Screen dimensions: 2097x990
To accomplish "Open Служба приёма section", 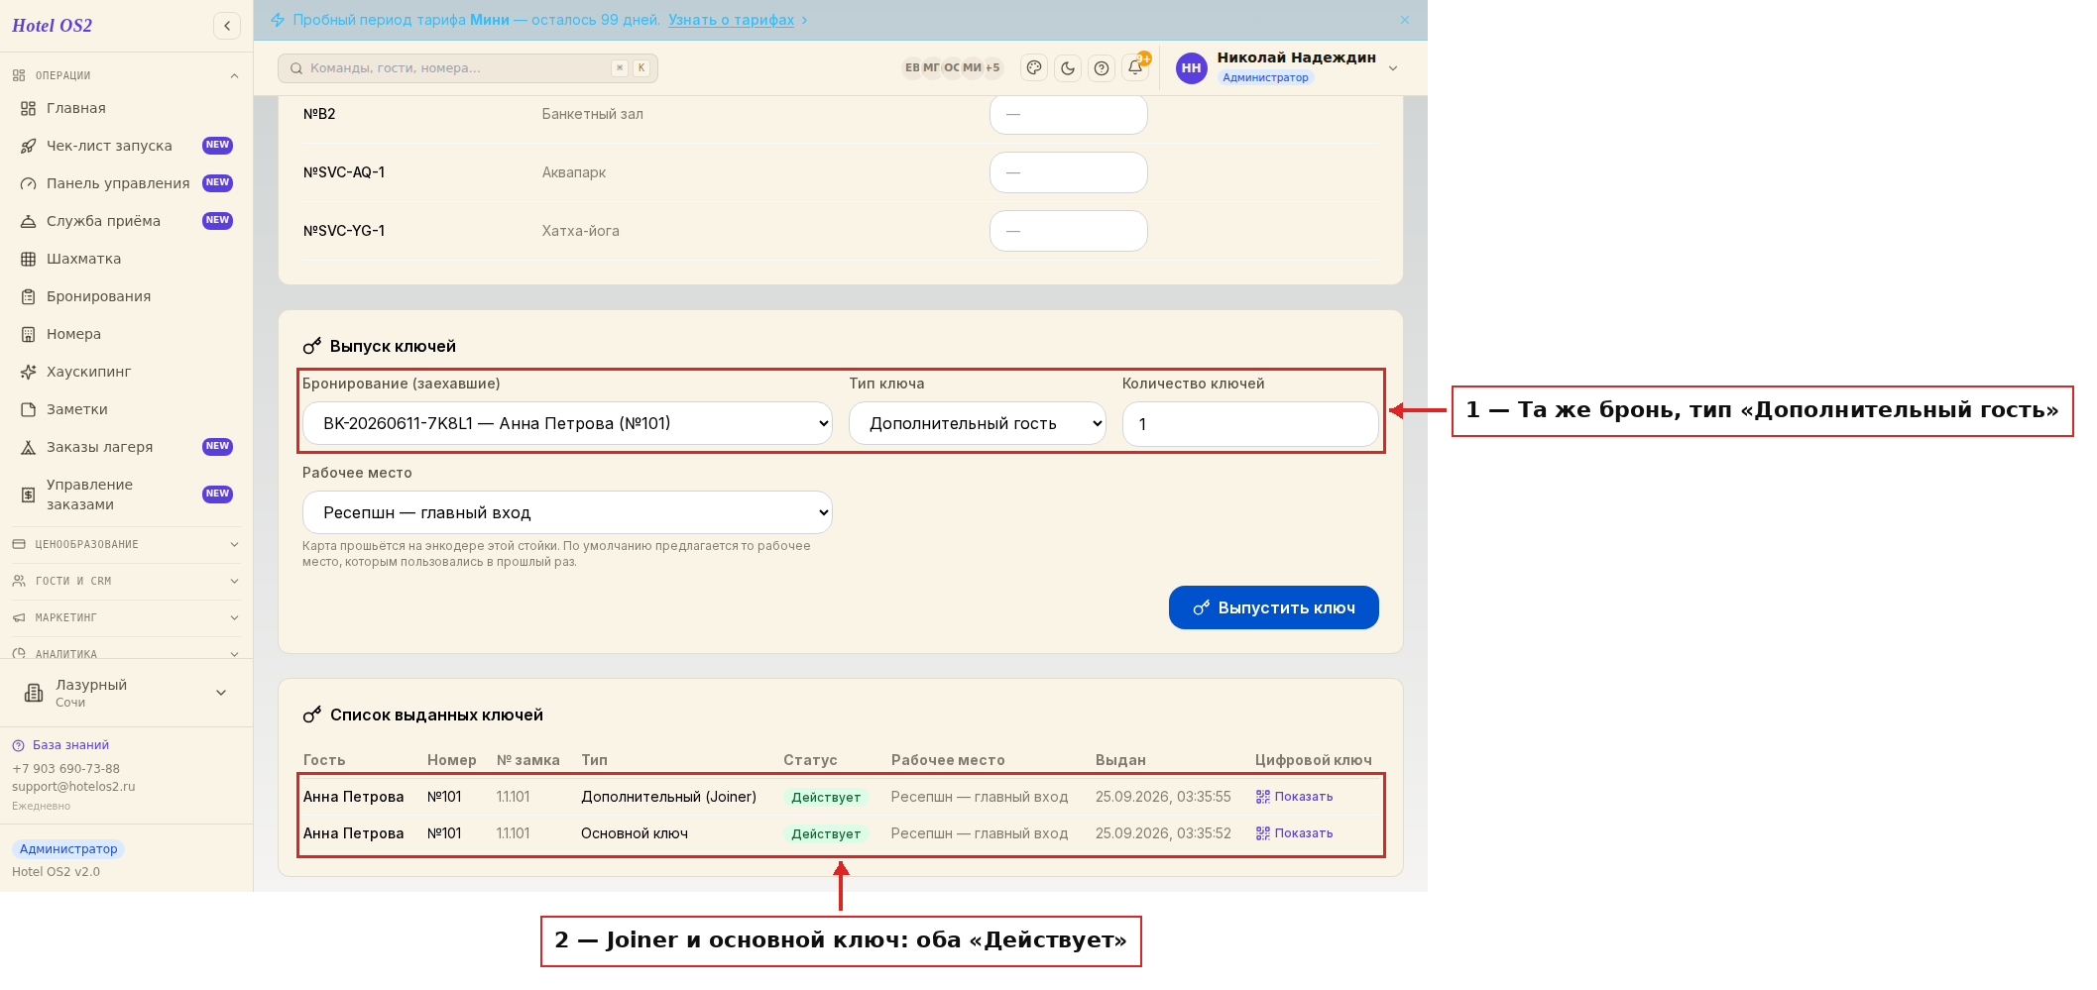I will pyautogui.click(x=103, y=221).
